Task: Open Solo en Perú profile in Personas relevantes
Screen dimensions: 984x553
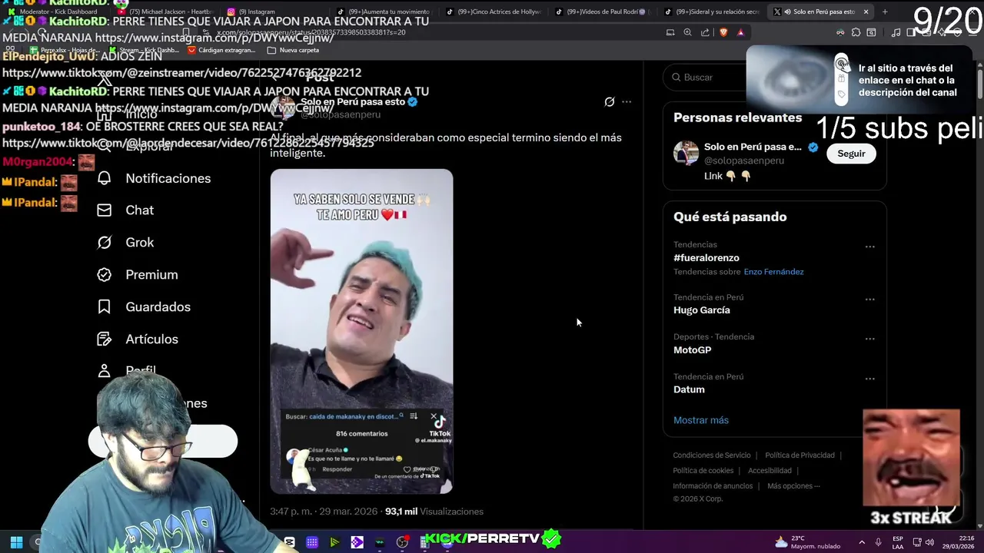Action: point(753,147)
